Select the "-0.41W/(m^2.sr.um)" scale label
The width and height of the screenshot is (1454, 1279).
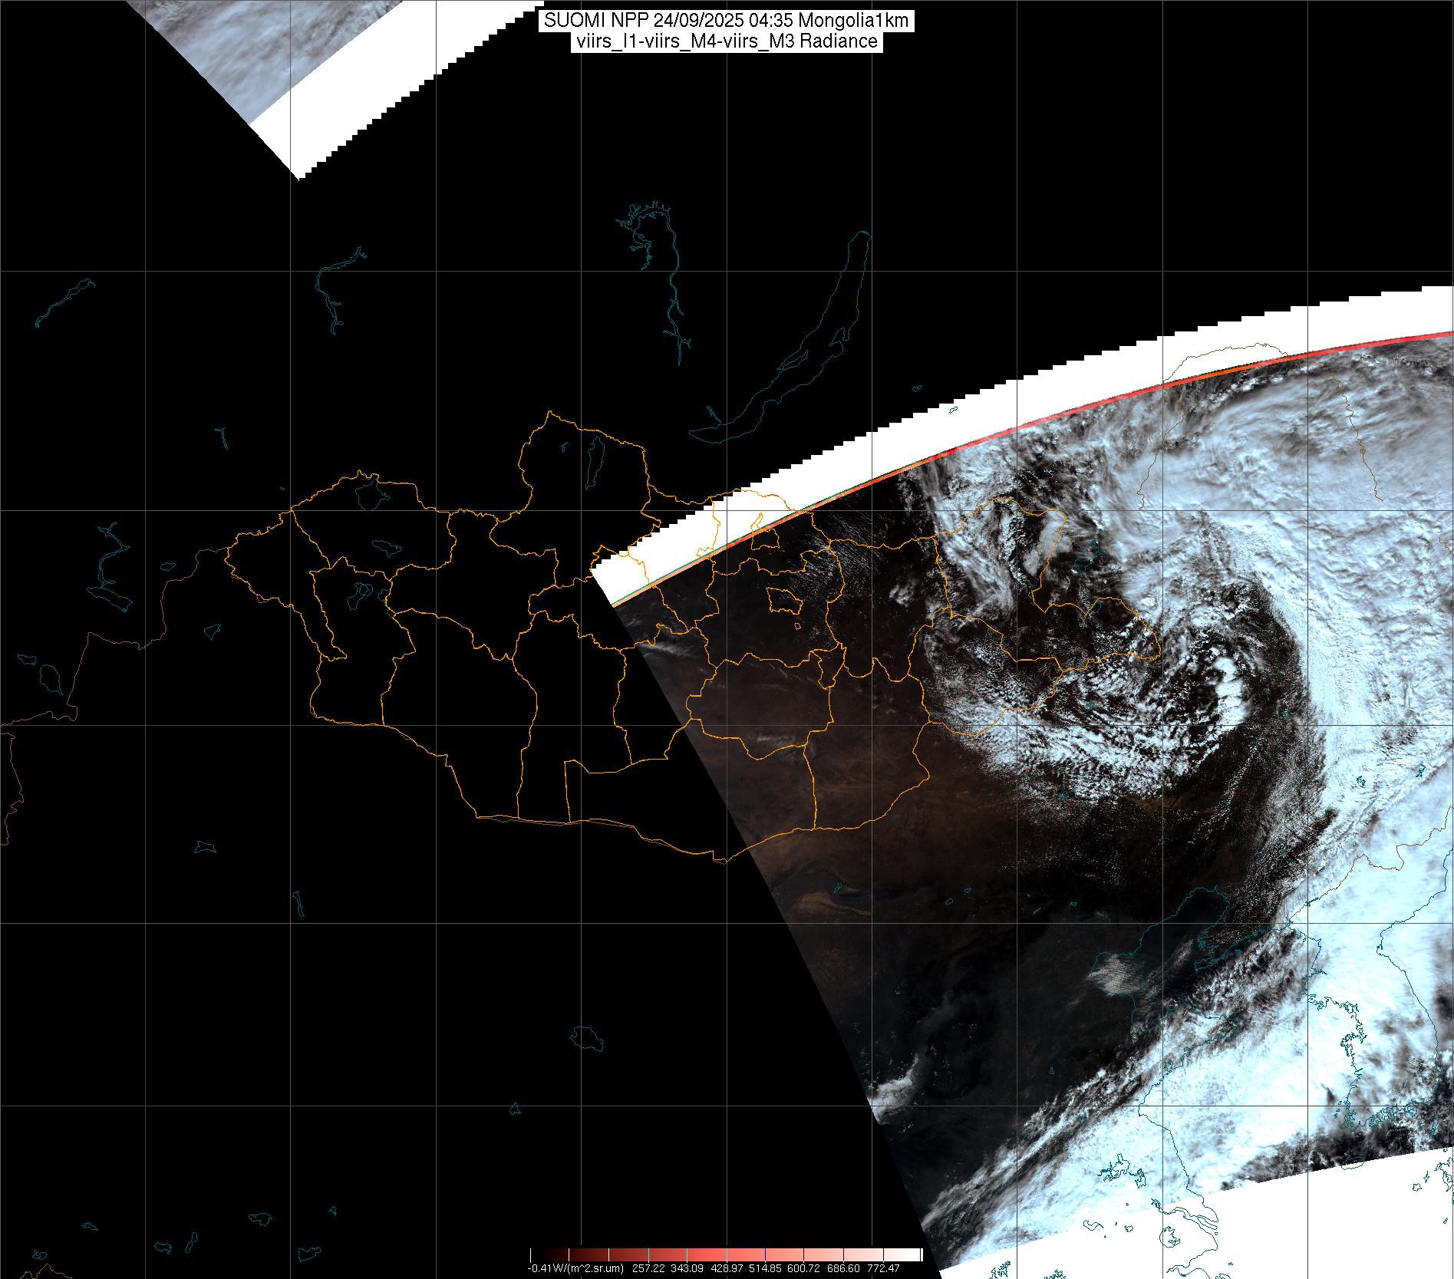point(575,1268)
